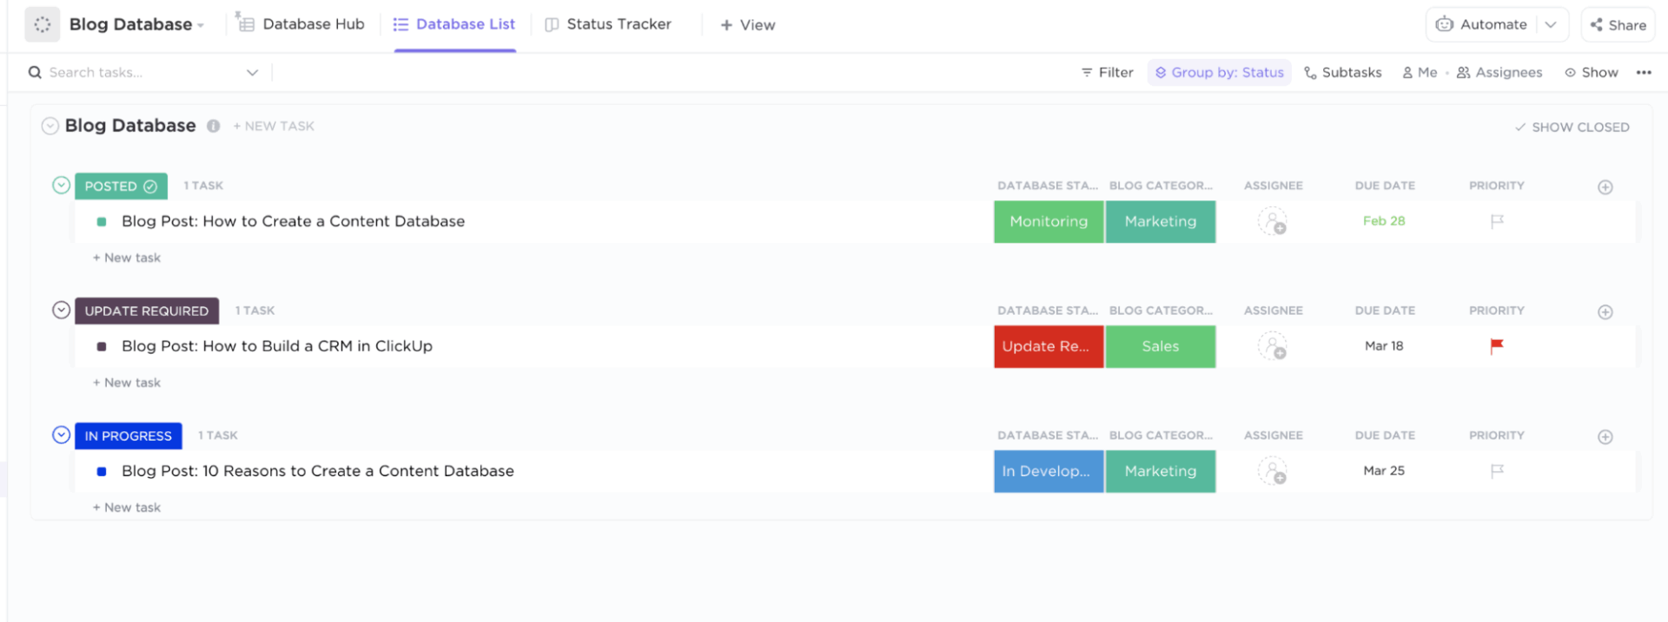Click the IN PROGRESS status label
The image size is (1668, 622).
tap(129, 436)
